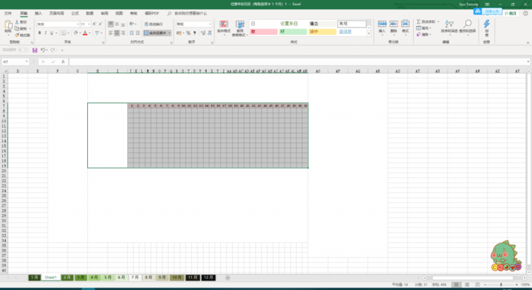Apply underline with the U icon
532x290 pixels.
coord(52,33)
